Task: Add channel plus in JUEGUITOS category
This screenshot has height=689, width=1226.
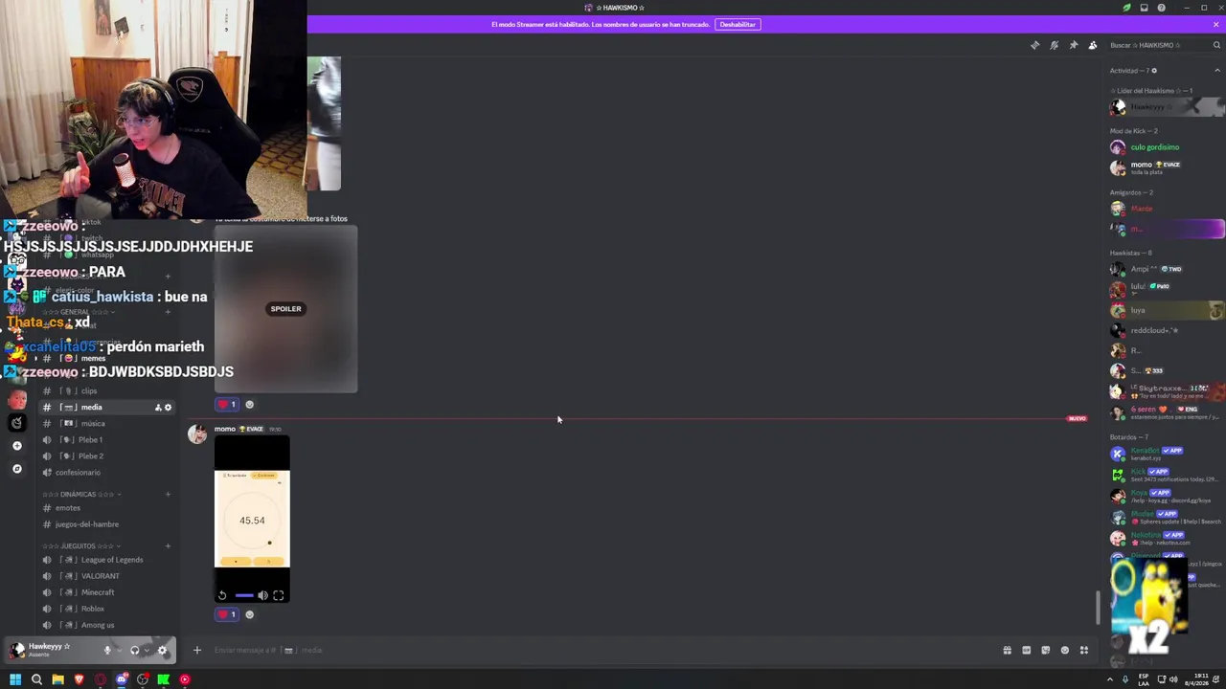Action: 168,545
